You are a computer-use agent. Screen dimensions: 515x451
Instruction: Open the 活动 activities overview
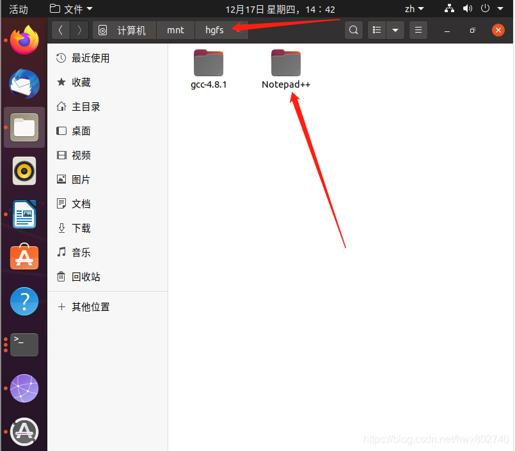[19, 9]
